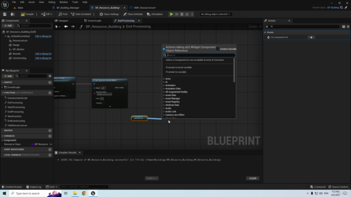351x197 pixels.
Task: Start Simulation mode
Action: tap(155, 14)
